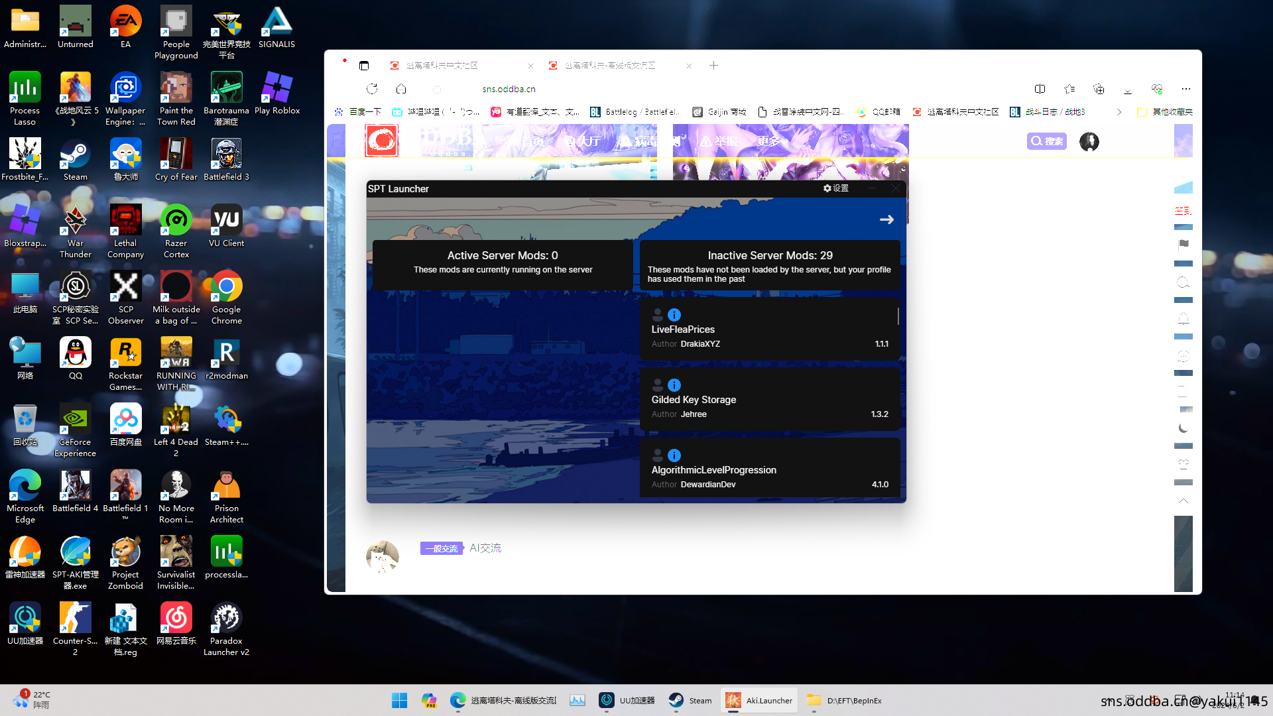Open Steam from the taskbar
1273x716 pixels.
(690, 700)
